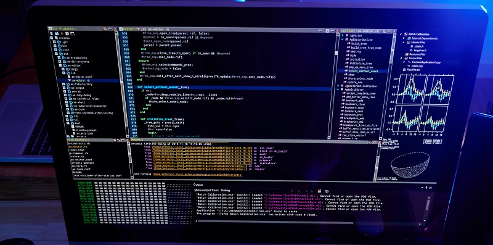Click the pin icon of the Debug Output panel
Image resolution: width=493 pixels, height=245 pixels.
point(426,188)
